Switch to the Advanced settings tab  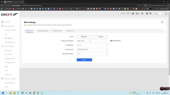coord(43,31)
